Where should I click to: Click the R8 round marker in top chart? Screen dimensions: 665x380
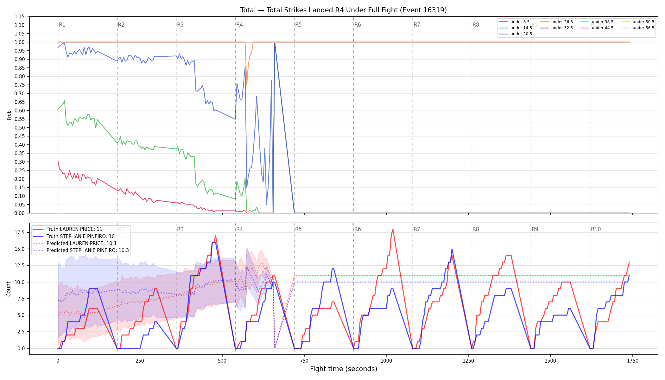click(x=476, y=25)
